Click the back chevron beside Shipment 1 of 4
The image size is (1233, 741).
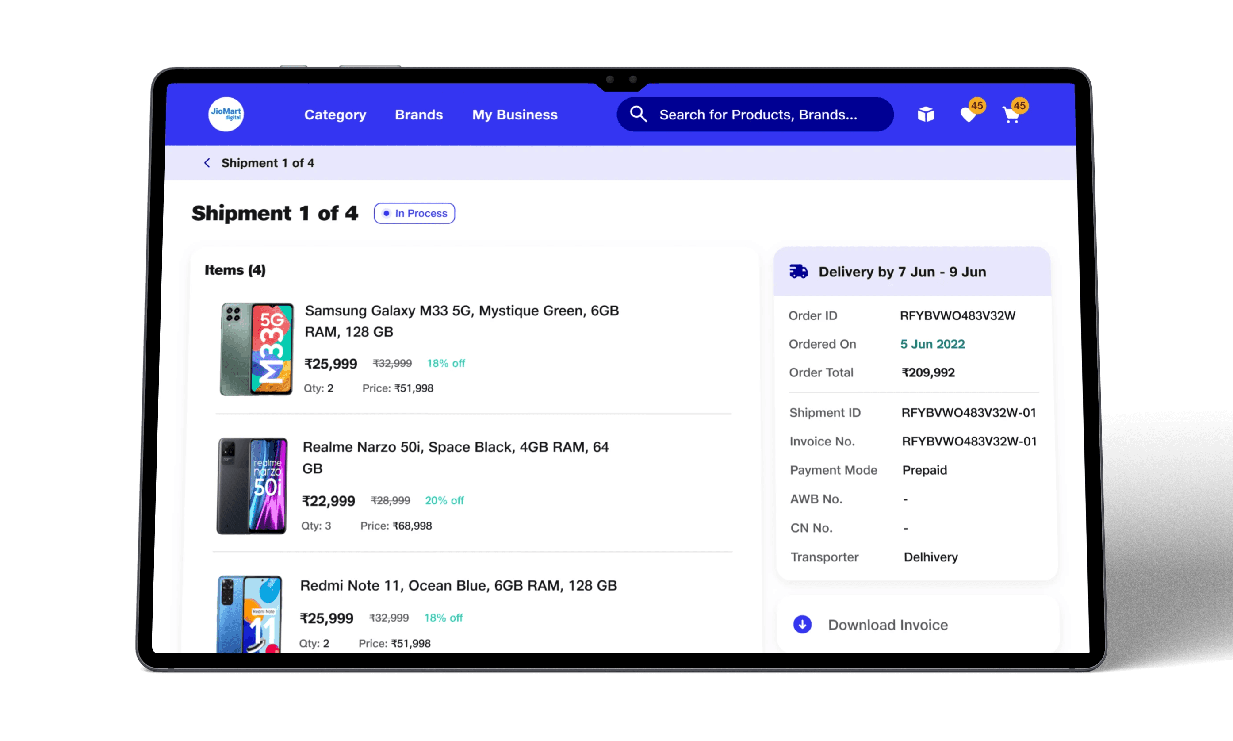(x=207, y=163)
